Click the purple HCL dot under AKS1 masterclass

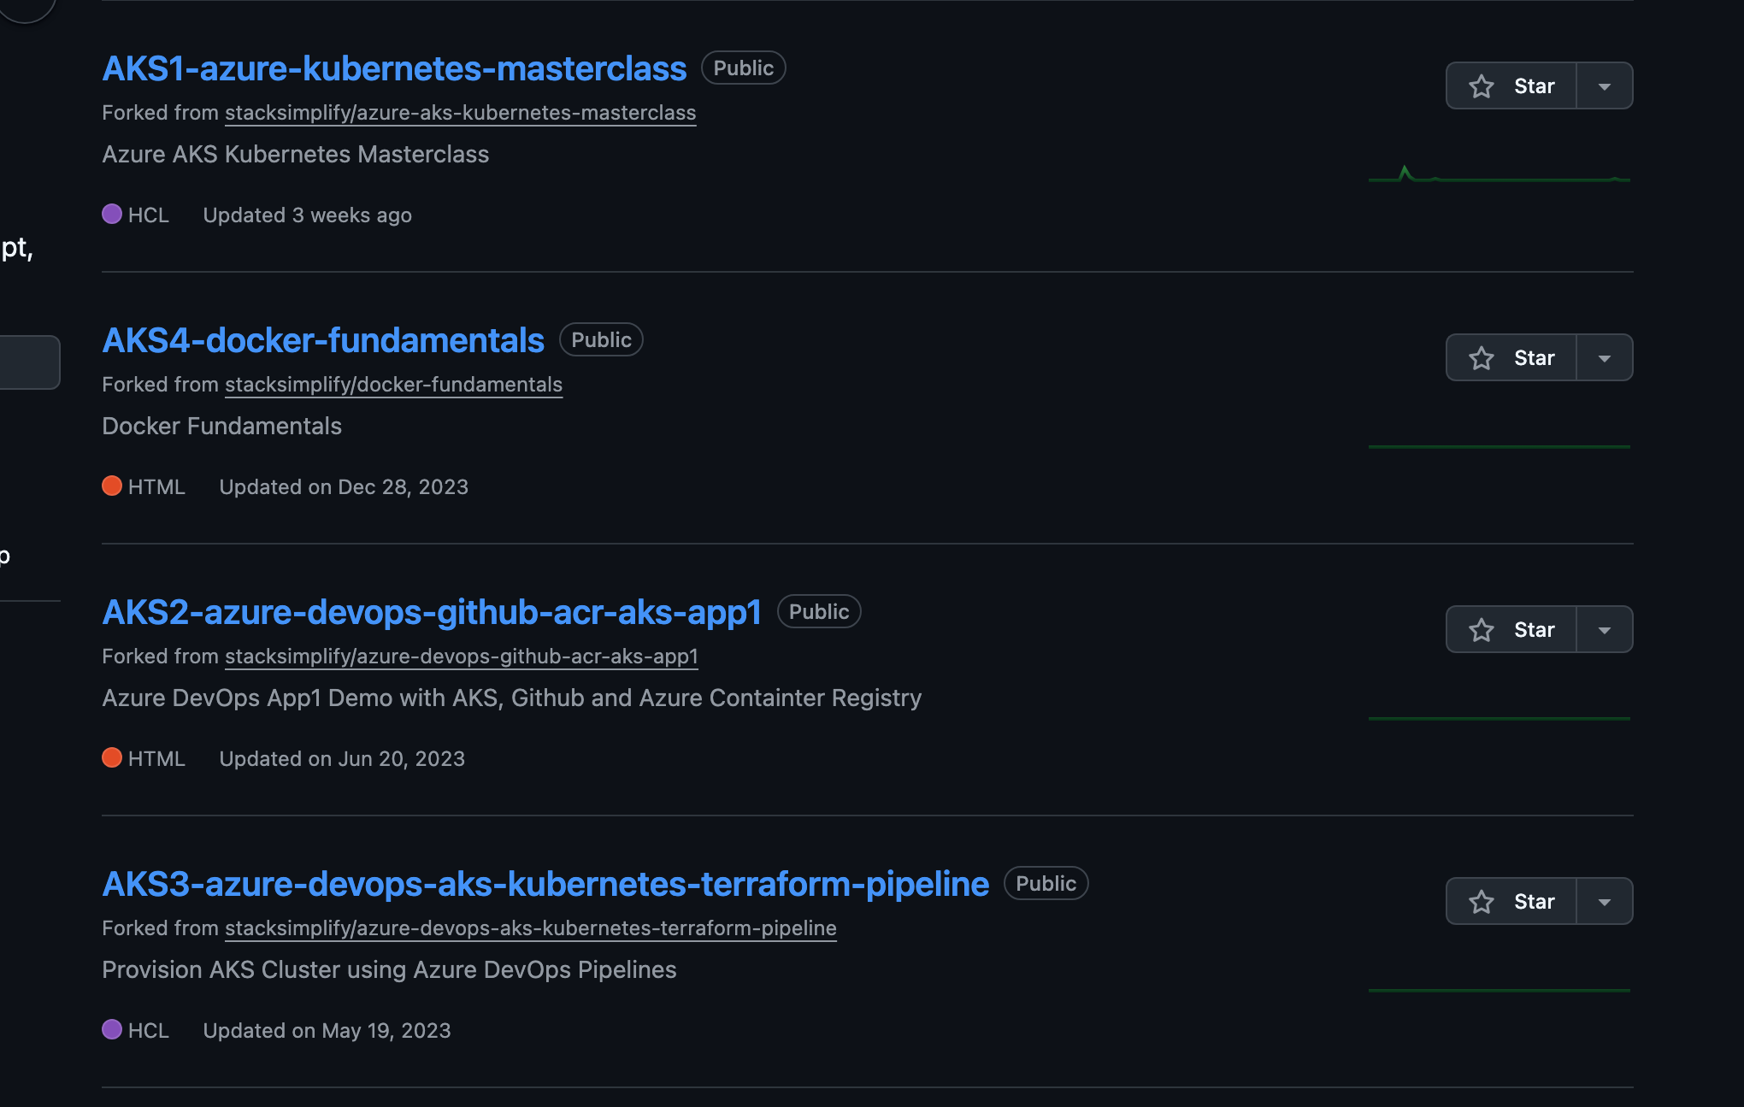coord(112,214)
